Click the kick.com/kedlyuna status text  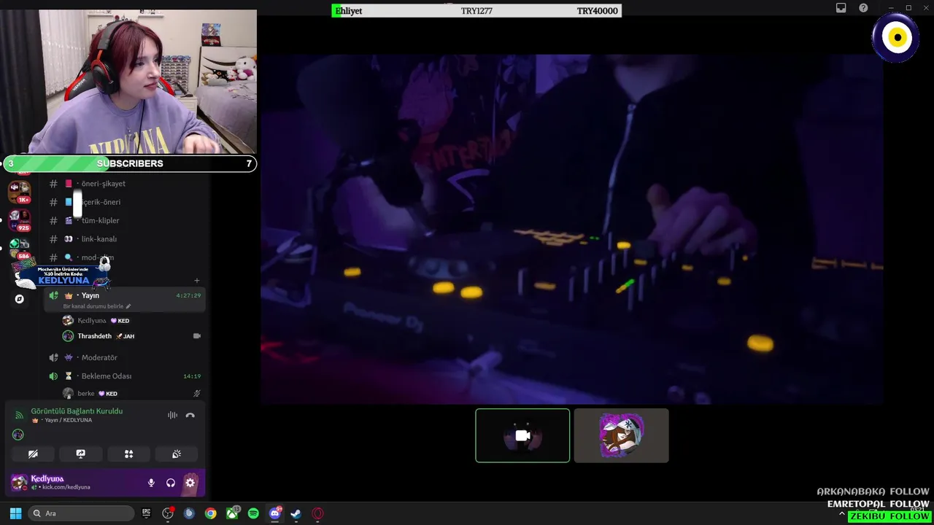[x=66, y=487]
